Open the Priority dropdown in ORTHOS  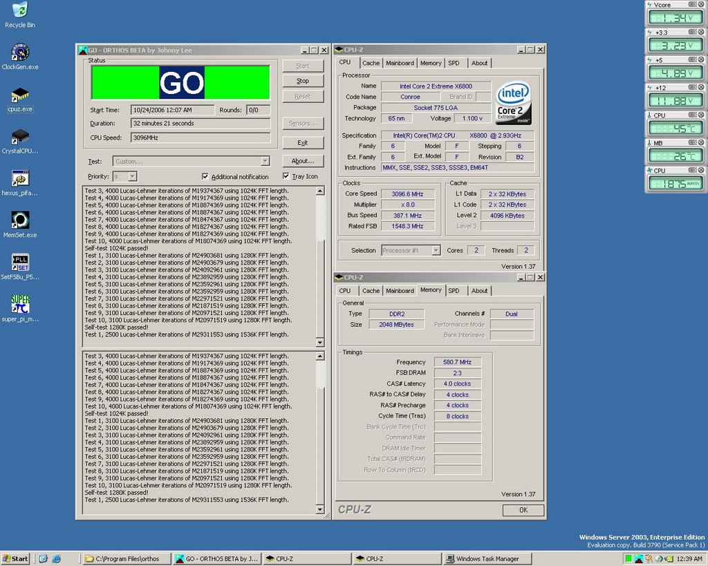(132, 176)
